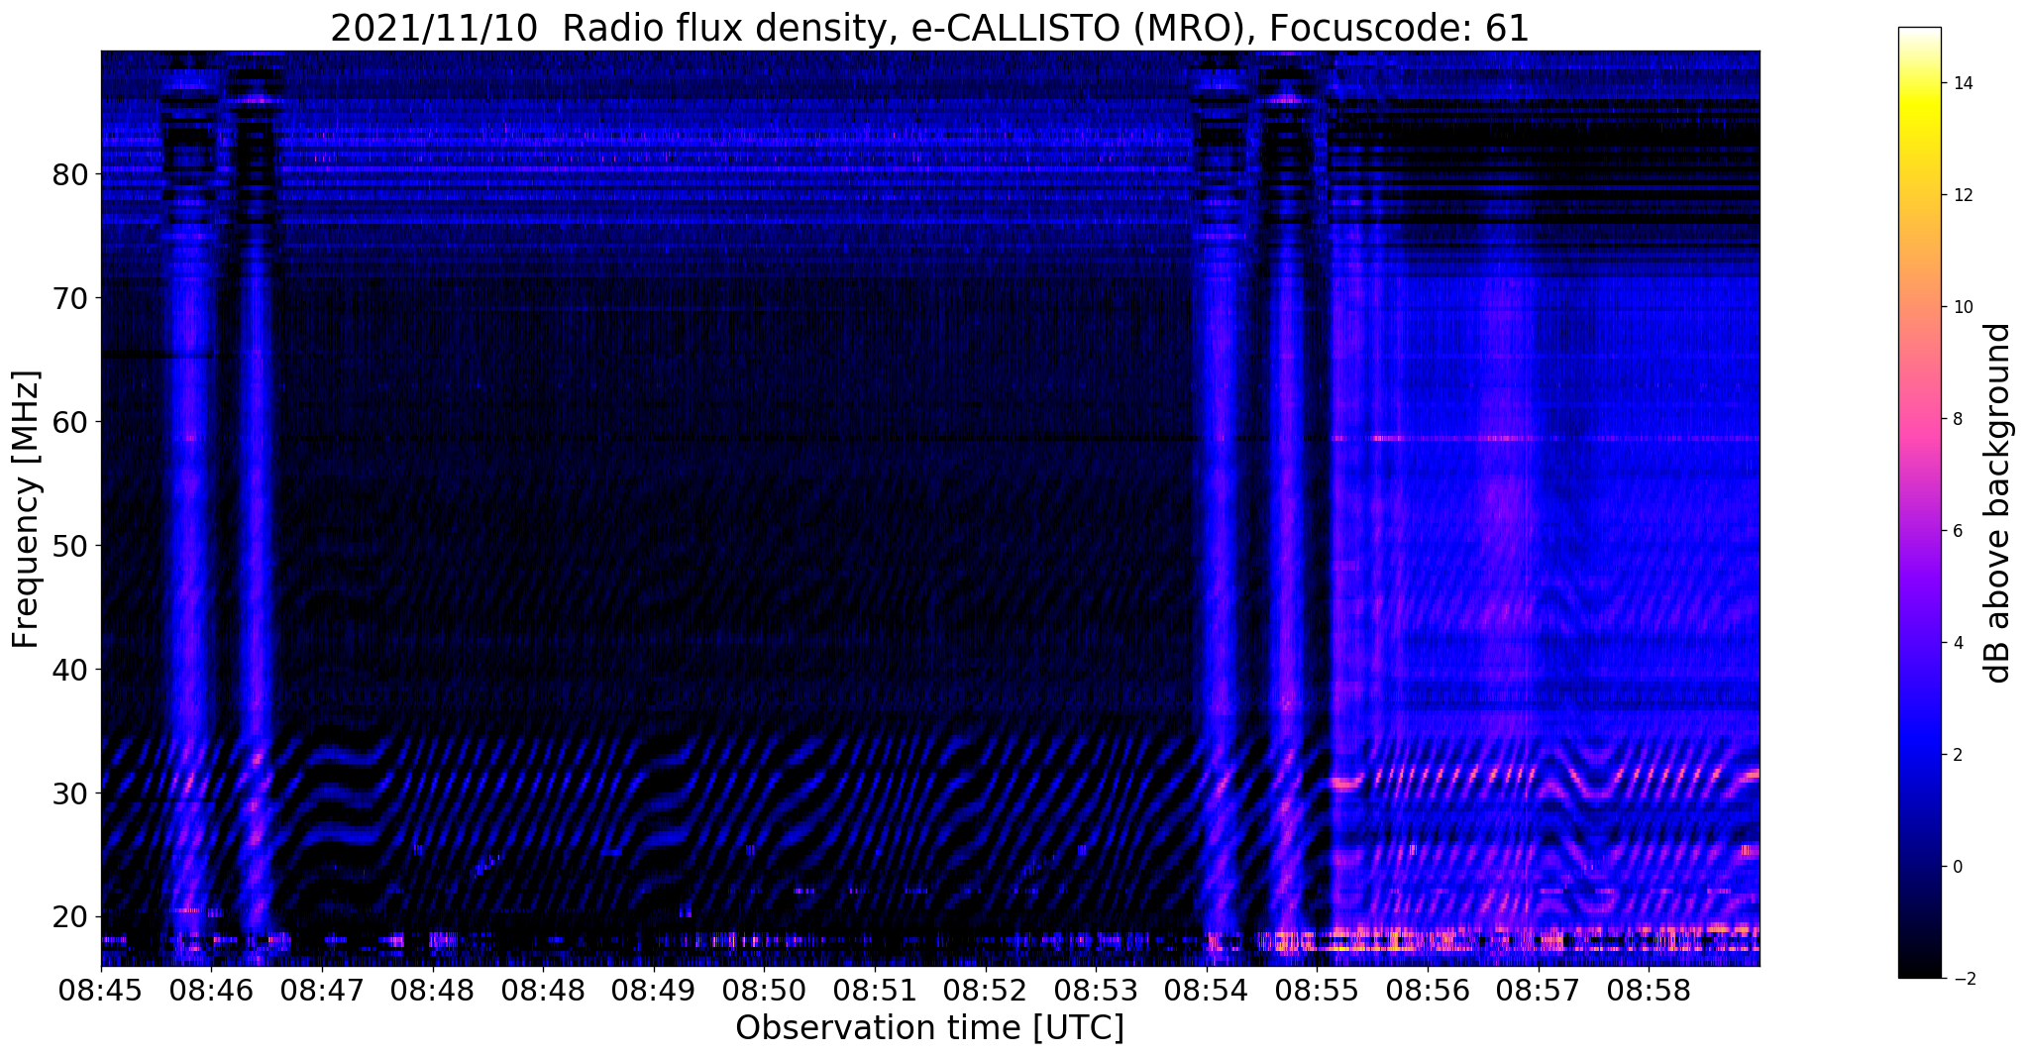Click the 08:53 time tick label

click(x=1096, y=990)
